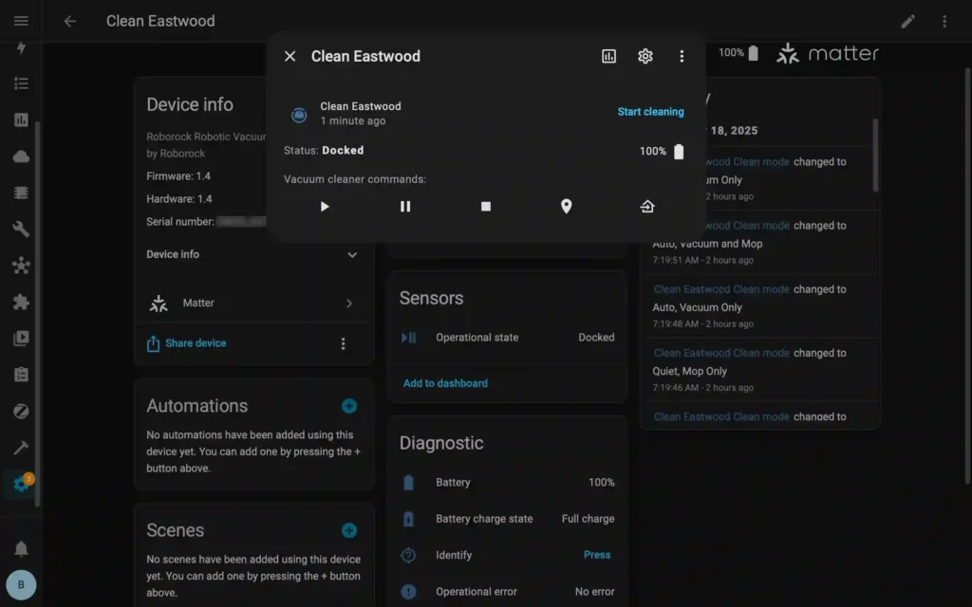Locate the vacuum using the pin icon
Viewport: 972px width, 607px height.
click(566, 206)
